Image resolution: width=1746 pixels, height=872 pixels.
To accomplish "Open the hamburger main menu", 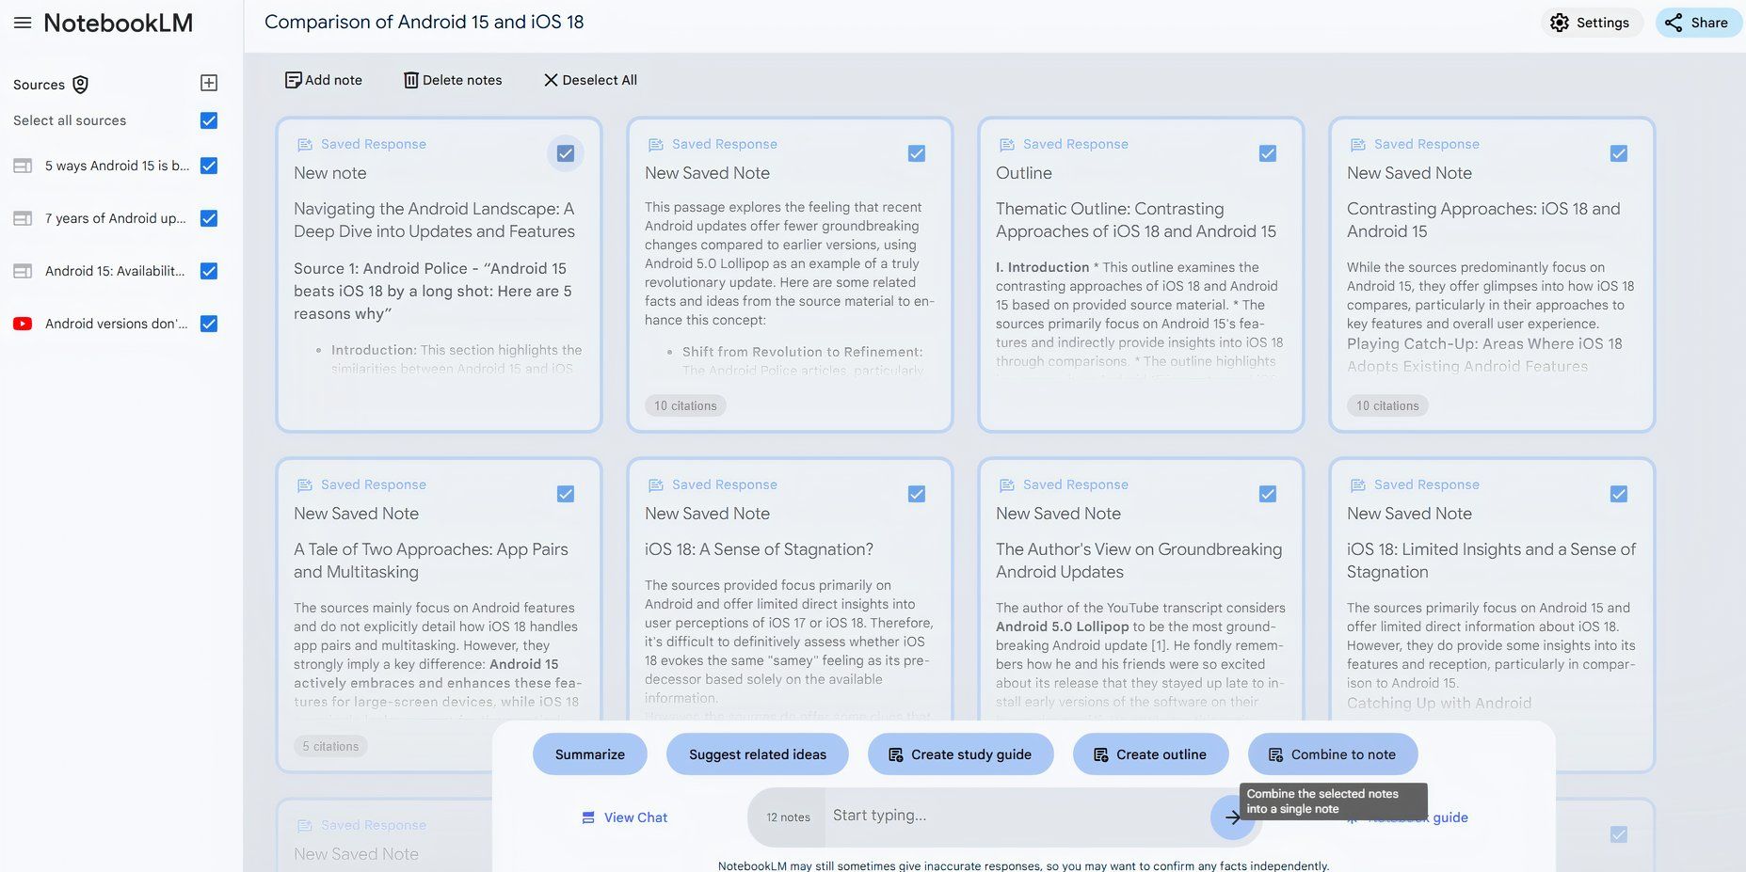I will point(23,23).
